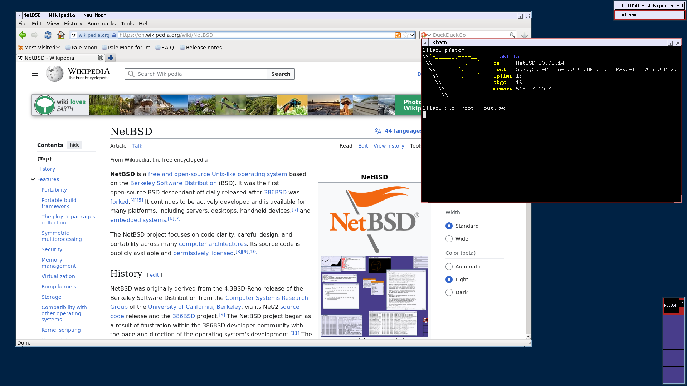Open the History menu

point(73,24)
